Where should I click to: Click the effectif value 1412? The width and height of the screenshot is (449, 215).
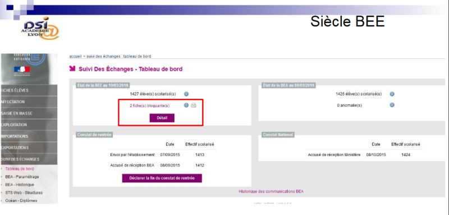(200, 166)
